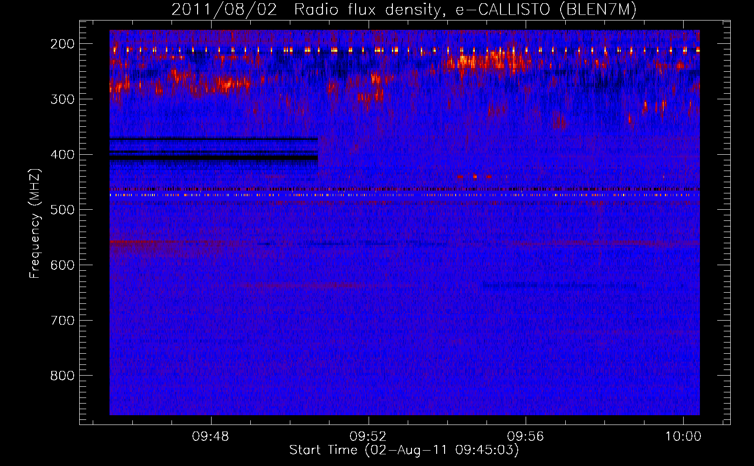The image size is (754, 466).
Task: Click the 10:00 time tick label
Action: click(x=683, y=437)
